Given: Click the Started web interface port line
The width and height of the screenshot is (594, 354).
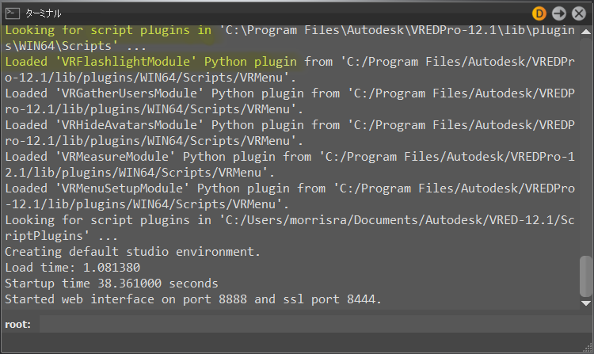Looking at the screenshot, I should tap(192, 299).
